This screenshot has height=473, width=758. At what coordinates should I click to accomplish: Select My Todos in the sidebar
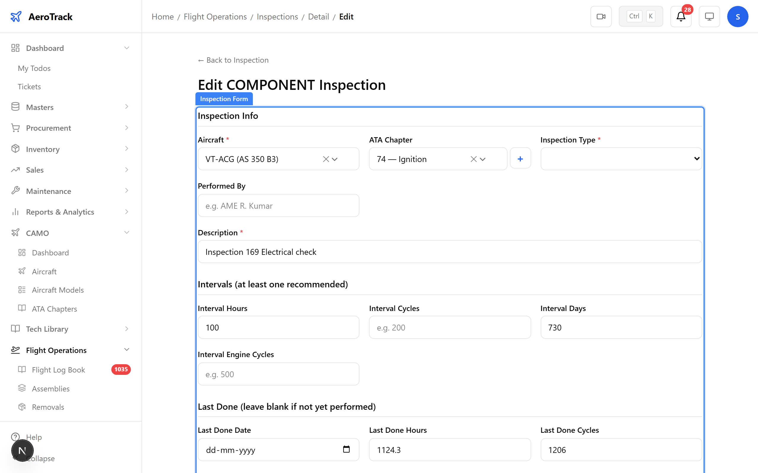tap(34, 68)
